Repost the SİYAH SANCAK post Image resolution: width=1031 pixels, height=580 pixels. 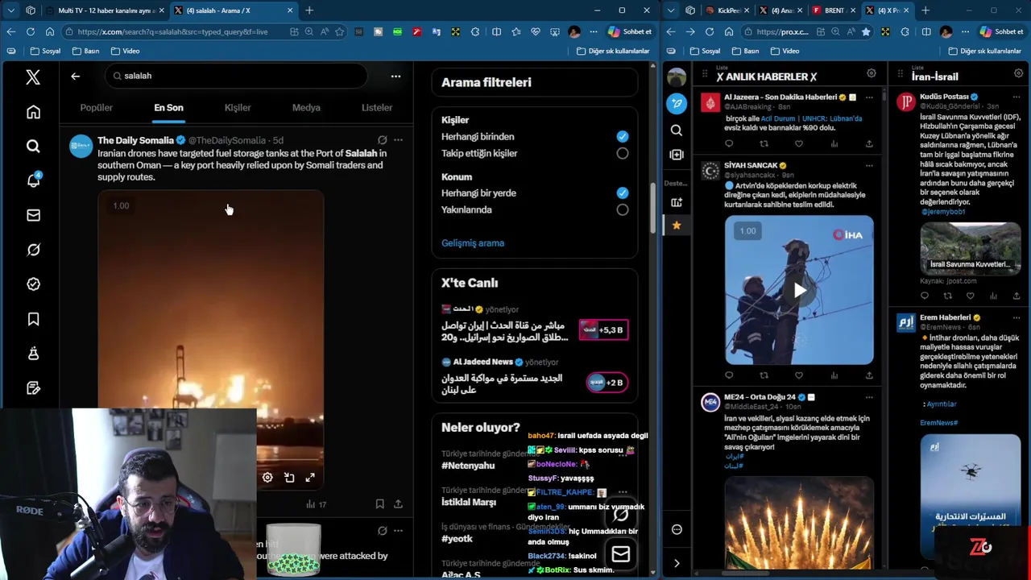764,375
